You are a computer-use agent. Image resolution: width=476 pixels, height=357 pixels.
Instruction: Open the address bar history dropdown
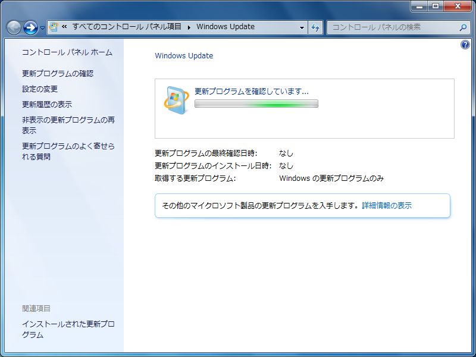coord(302,27)
